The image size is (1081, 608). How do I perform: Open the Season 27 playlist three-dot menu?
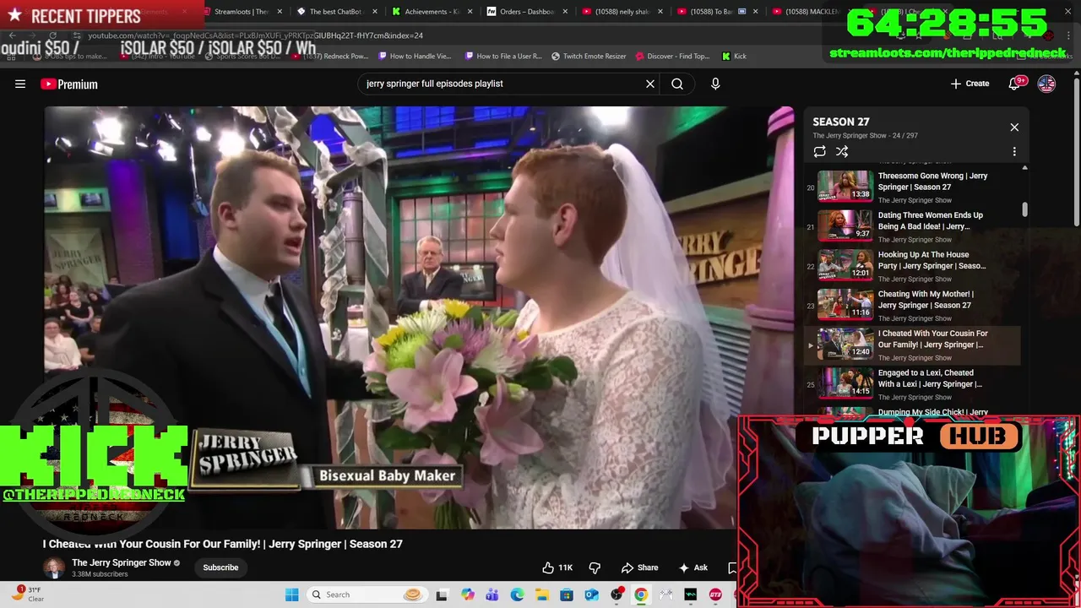(x=1014, y=152)
